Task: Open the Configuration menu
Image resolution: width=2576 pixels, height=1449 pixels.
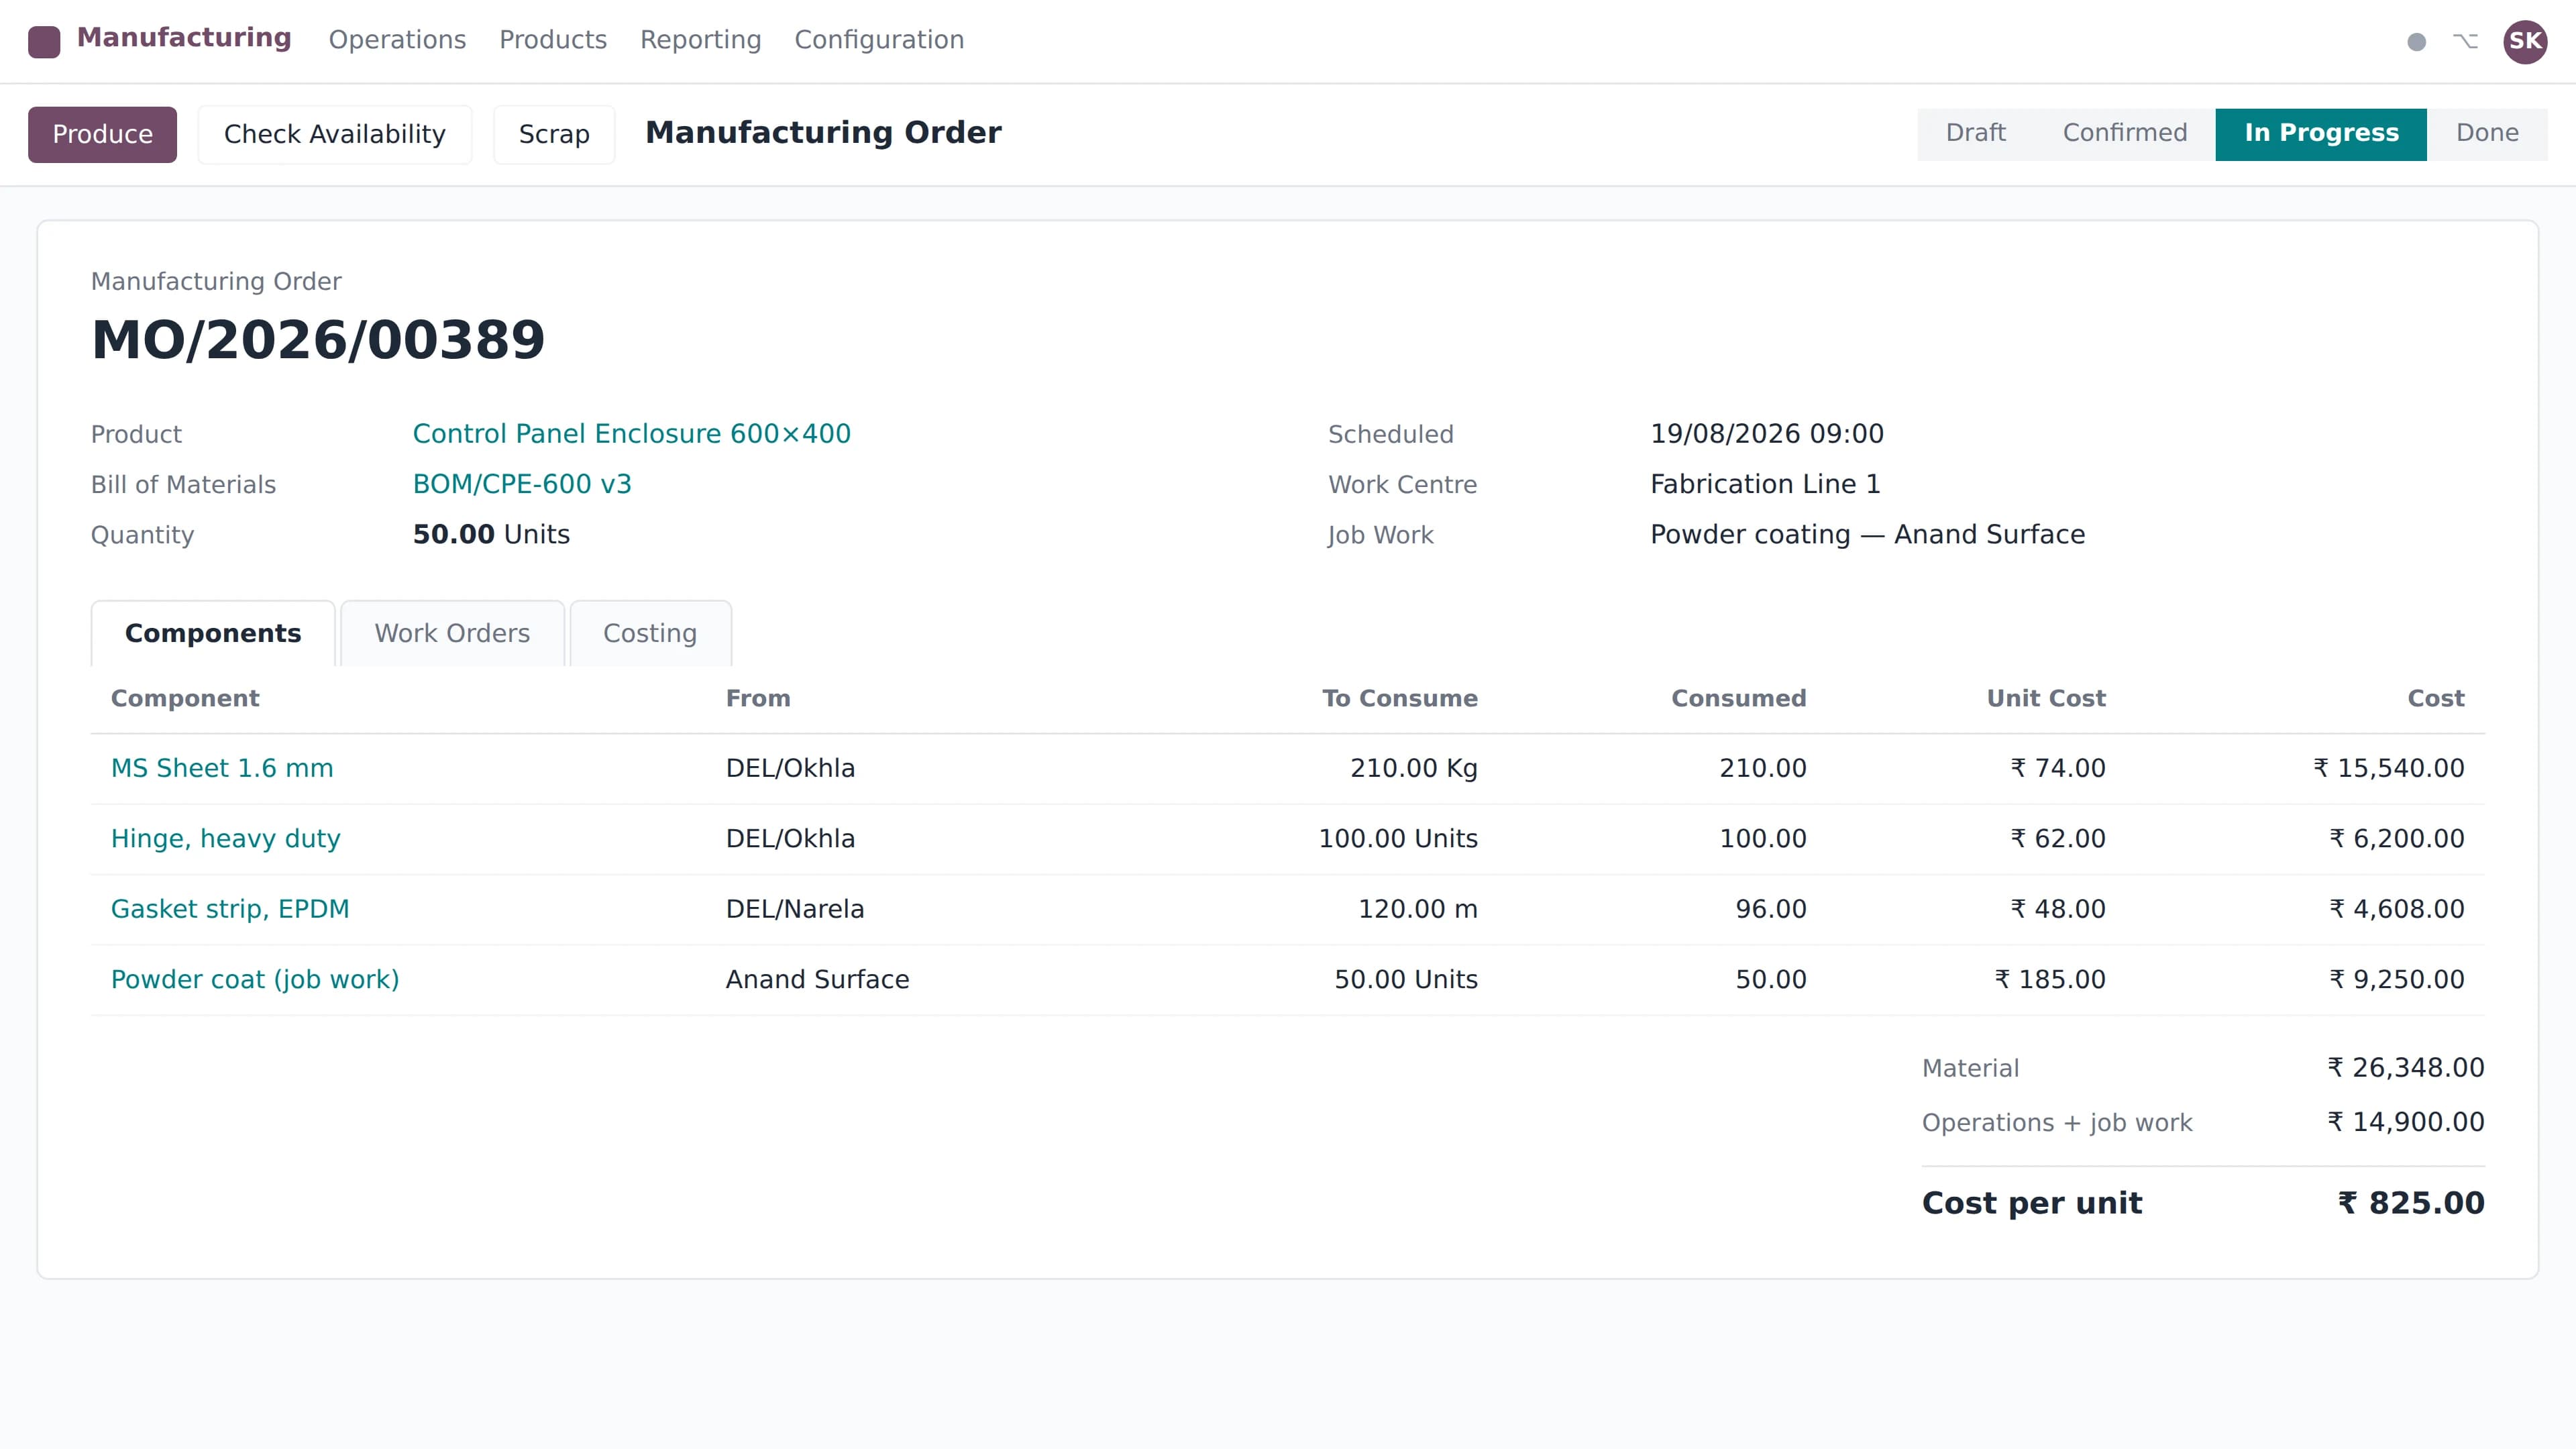Action: pyautogui.click(x=879, y=40)
